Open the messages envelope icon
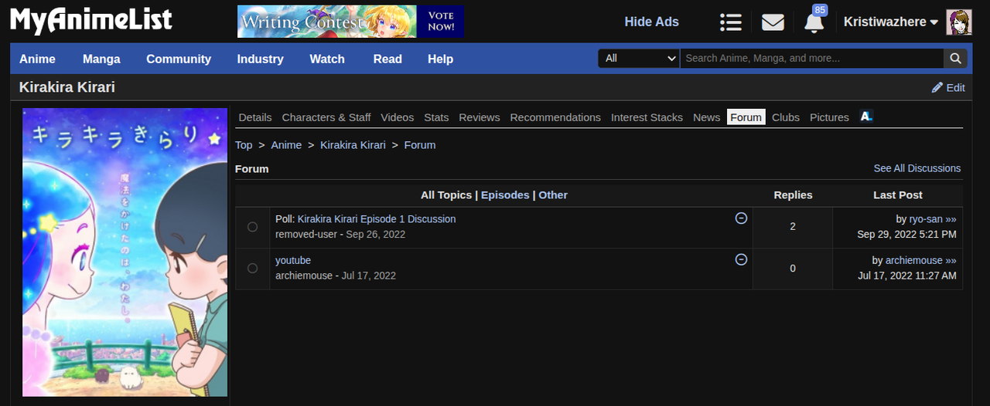Viewport: 990px width, 406px height. tap(773, 22)
